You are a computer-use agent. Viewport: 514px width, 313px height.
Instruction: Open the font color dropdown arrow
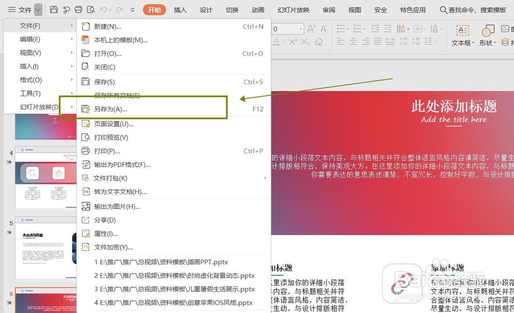click(283, 42)
